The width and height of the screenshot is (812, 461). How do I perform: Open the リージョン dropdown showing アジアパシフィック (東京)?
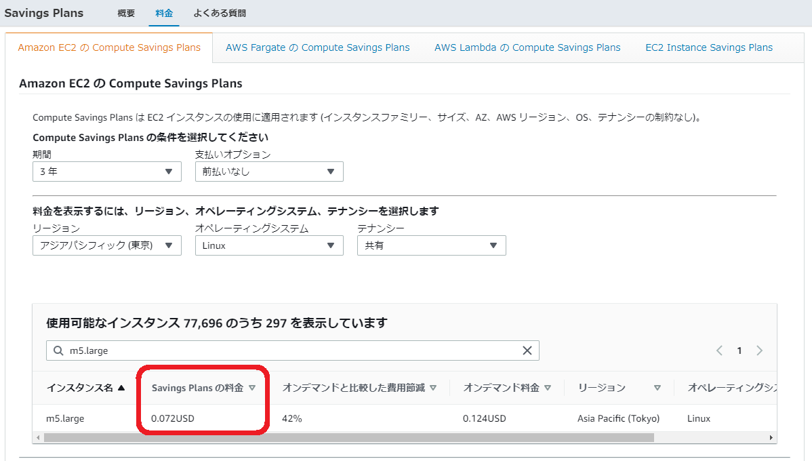coord(106,245)
